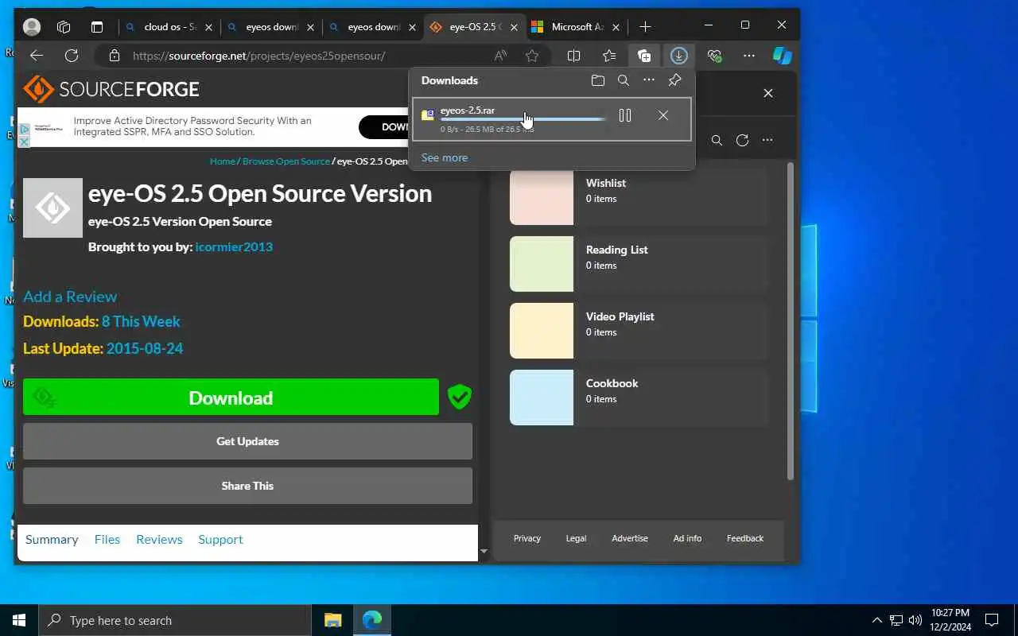Open the Reviews tab

(159, 539)
